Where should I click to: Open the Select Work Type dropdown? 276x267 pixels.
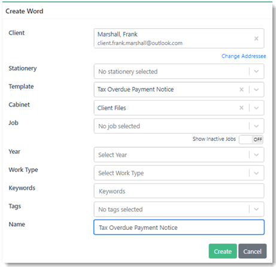click(x=179, y=173)
